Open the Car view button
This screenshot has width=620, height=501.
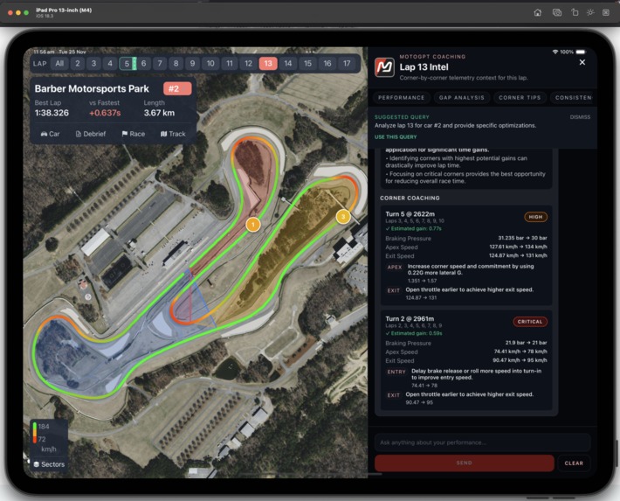coord(50,134)
